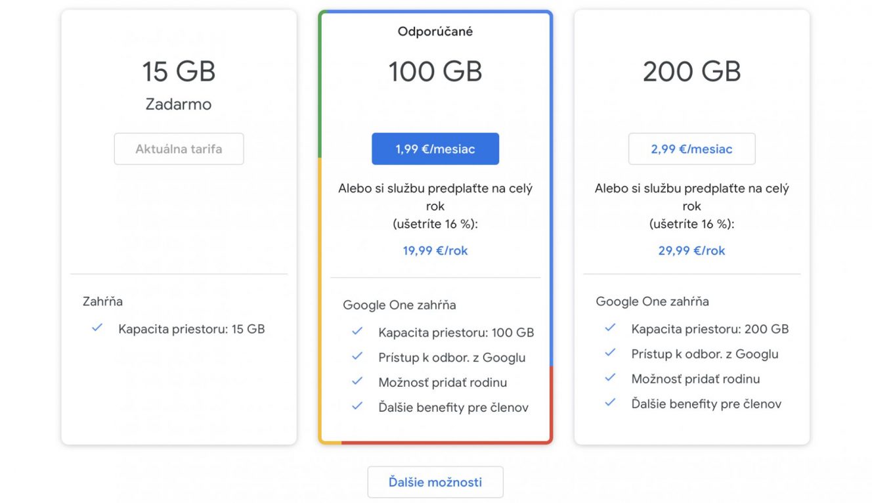Click the Aktuálna tarifa button
The width and height of the screenshot is (872, 503).
coord(179,149)
